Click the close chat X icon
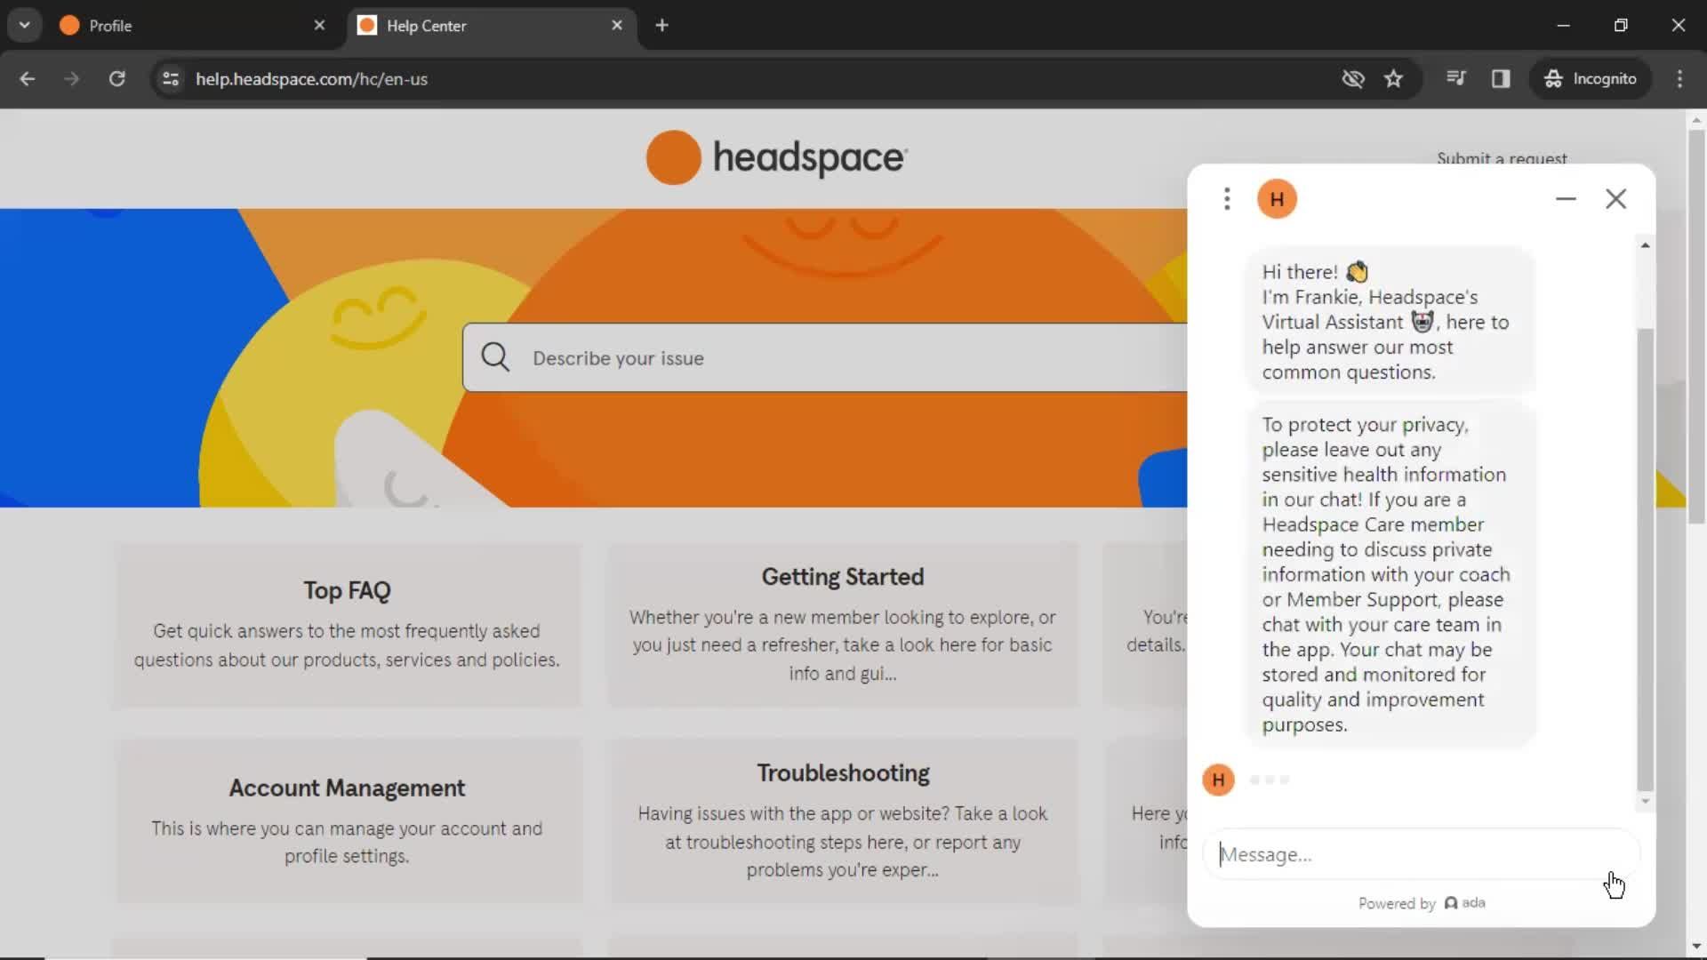Screen dimensions: 1707x960 (x=1615, y=198)
